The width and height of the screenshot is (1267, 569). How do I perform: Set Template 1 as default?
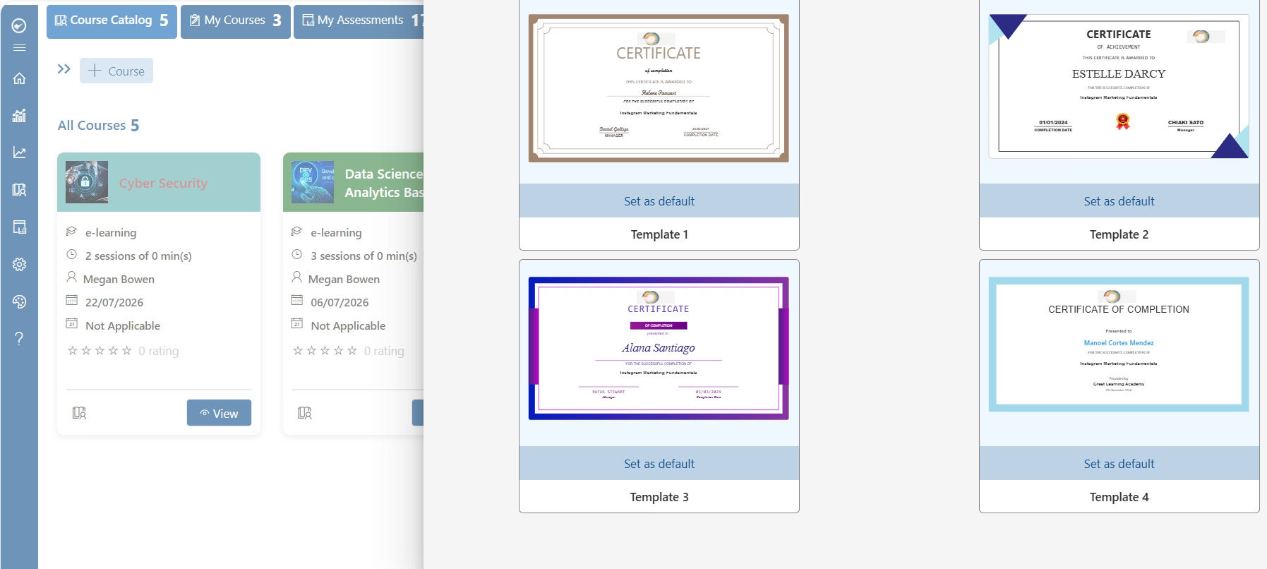pyautogui.click(x=659, y=201)
